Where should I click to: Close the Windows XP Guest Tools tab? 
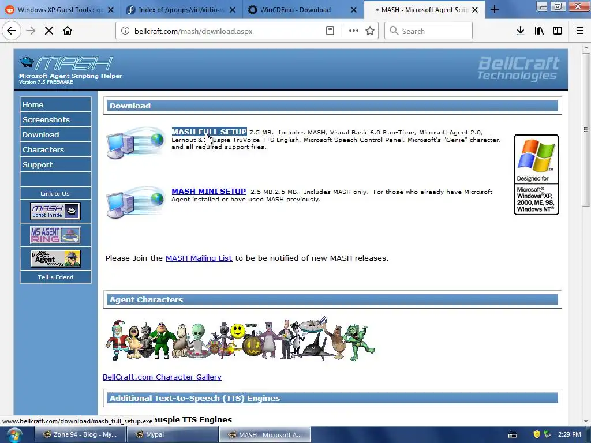[111, 10]
